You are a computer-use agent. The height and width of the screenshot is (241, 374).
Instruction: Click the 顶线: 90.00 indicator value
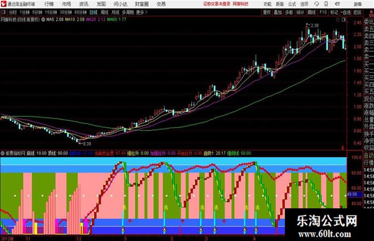coord(58,153)
